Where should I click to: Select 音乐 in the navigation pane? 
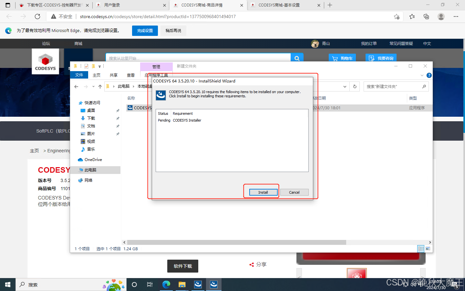91,149
